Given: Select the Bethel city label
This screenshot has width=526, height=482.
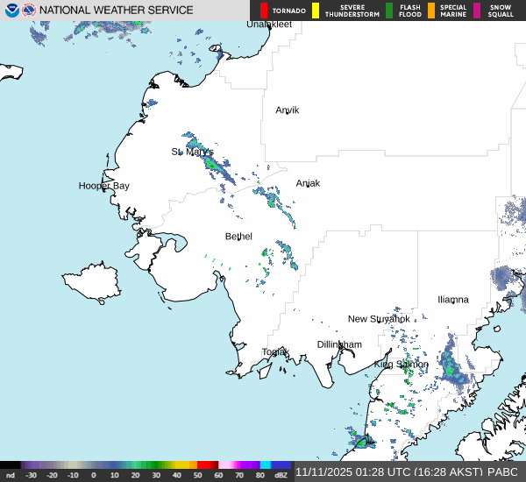Looking at the screenshot, I should pos(238,237).
